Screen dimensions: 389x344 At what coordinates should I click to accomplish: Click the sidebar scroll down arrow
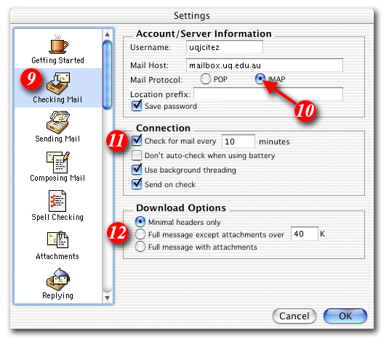pos(107,298)
